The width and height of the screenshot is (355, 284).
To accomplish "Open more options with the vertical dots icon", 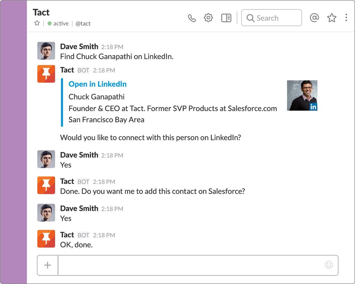I will point(347,18).
